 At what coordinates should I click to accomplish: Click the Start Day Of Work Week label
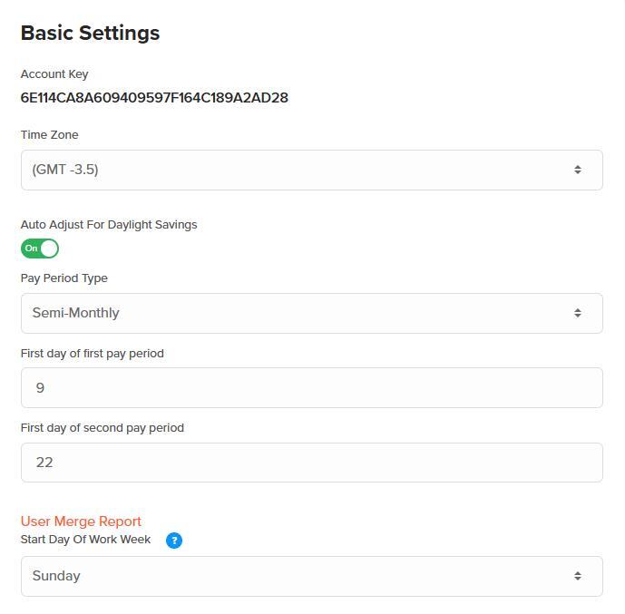pos(85,540)
